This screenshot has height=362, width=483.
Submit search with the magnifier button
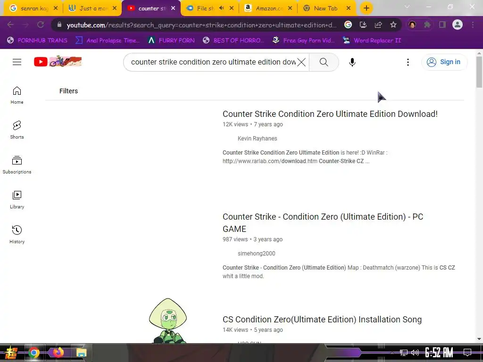point(324,62)
